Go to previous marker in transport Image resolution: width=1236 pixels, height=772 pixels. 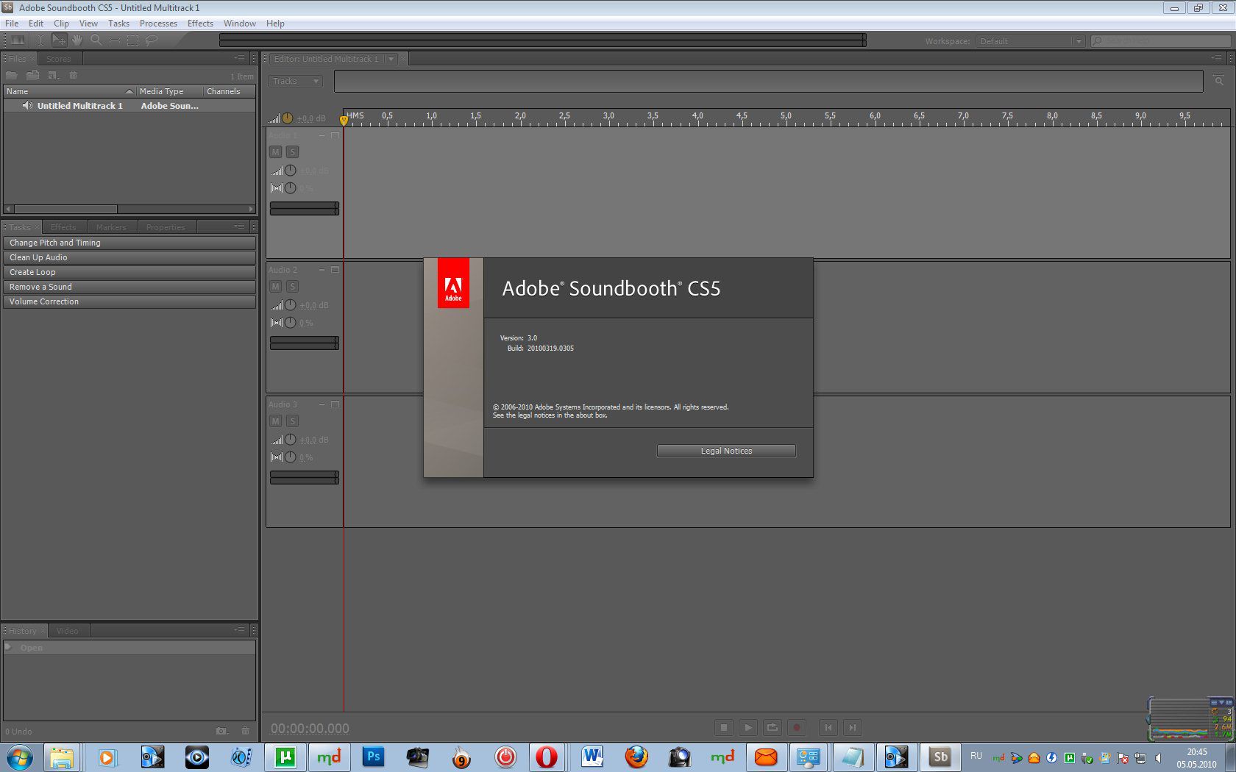(x=828, y=728)
